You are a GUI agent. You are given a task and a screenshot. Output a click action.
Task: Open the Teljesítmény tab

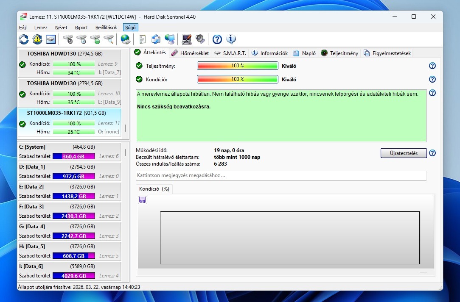coord(339,53)
